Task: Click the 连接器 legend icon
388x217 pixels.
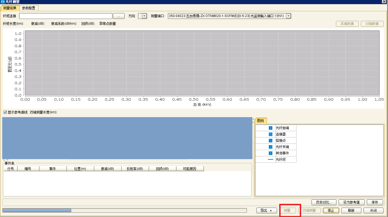Action: click(x=270, y=134)
